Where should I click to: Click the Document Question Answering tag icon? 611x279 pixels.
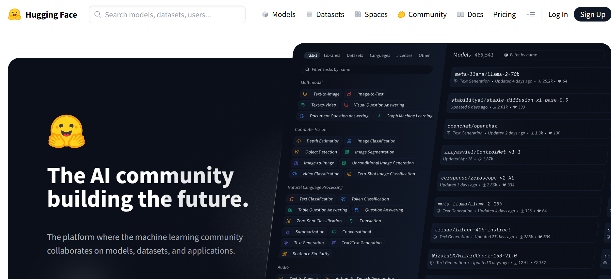pyautogui.click(x=302, y=116)
